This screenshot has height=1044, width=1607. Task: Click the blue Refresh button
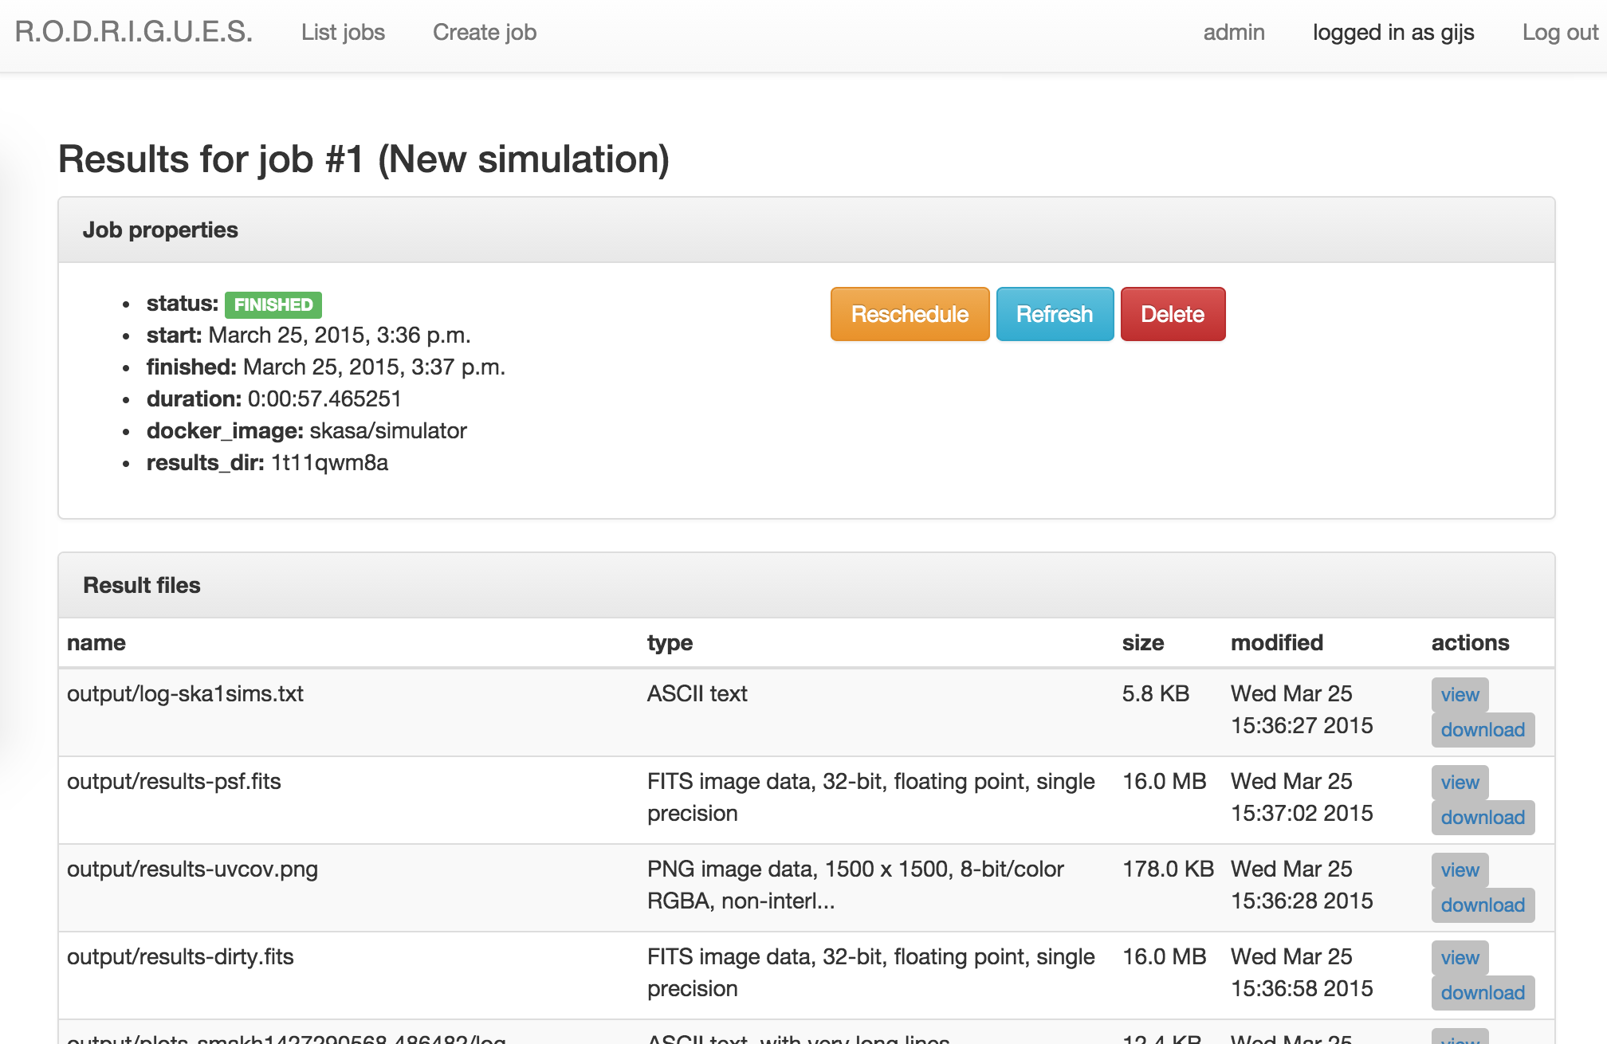[1054, 314]
